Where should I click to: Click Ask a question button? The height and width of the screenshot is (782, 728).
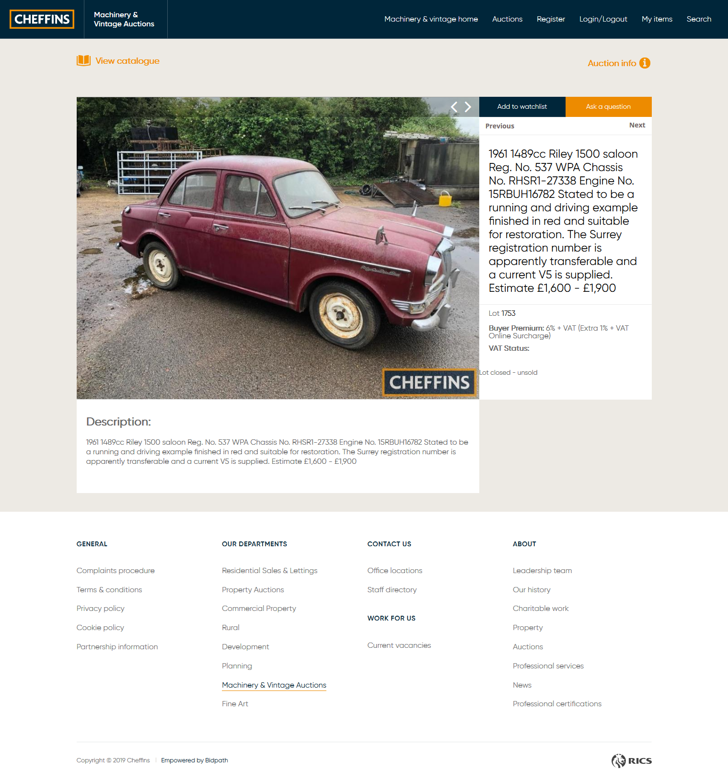(x=608, y=106)
